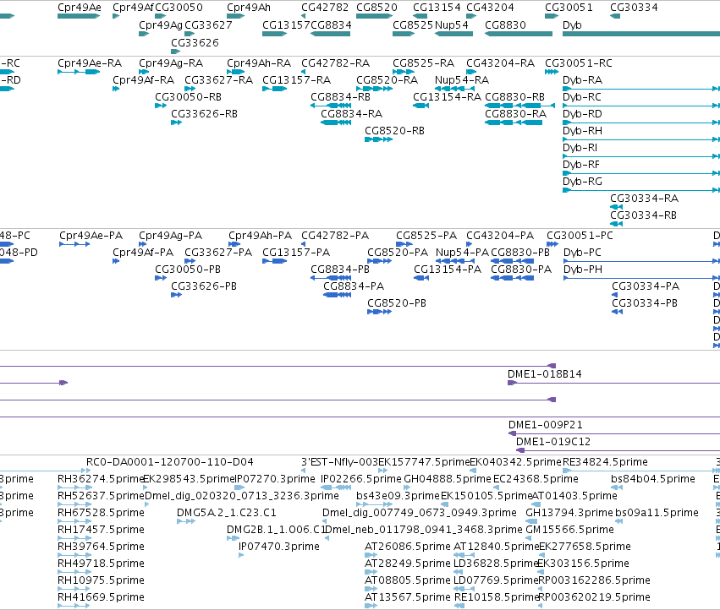Select the CG42782-PA protein label
This screenshot has width=720, height=610.
pos(335,236)
